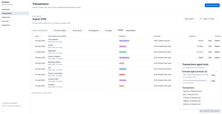Check the Ola row checkbox
The width and height of the screenshot is (222, 114).
[32, 69]
